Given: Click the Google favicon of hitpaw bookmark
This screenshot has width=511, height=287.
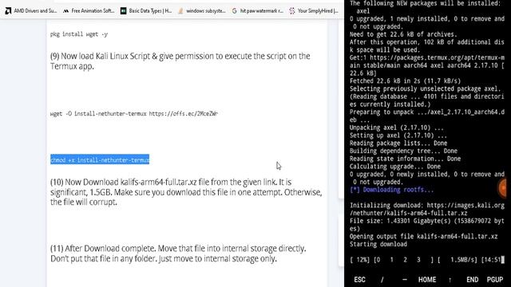Looking at the screenshot, I should tap(234, 10).
